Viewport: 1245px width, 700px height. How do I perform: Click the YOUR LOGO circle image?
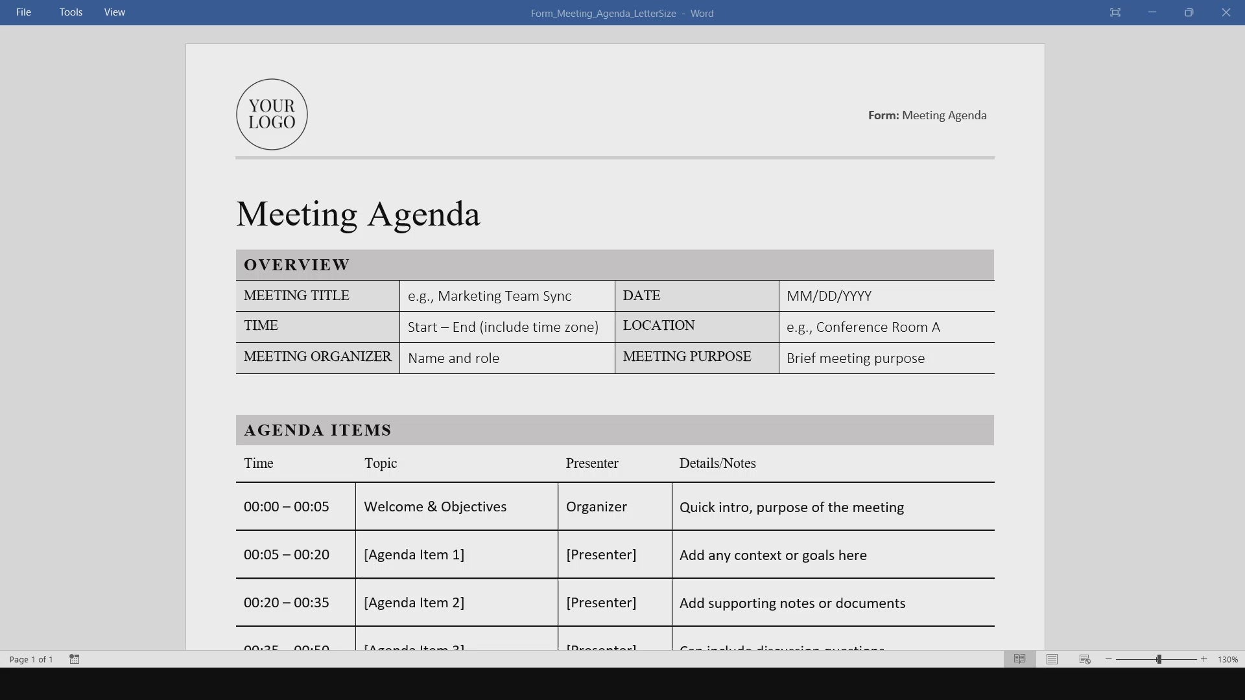[x=272, y=115]
